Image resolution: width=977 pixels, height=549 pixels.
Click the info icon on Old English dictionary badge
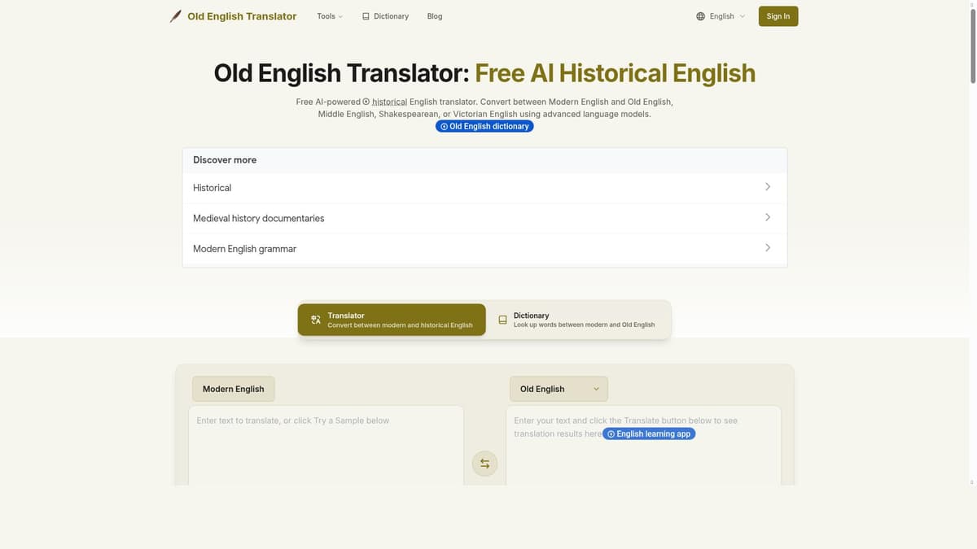[x=444, y=125]
